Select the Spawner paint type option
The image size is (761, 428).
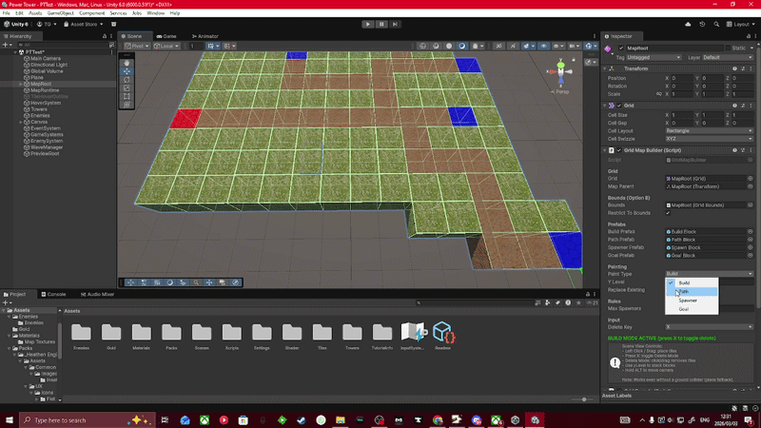692,301
